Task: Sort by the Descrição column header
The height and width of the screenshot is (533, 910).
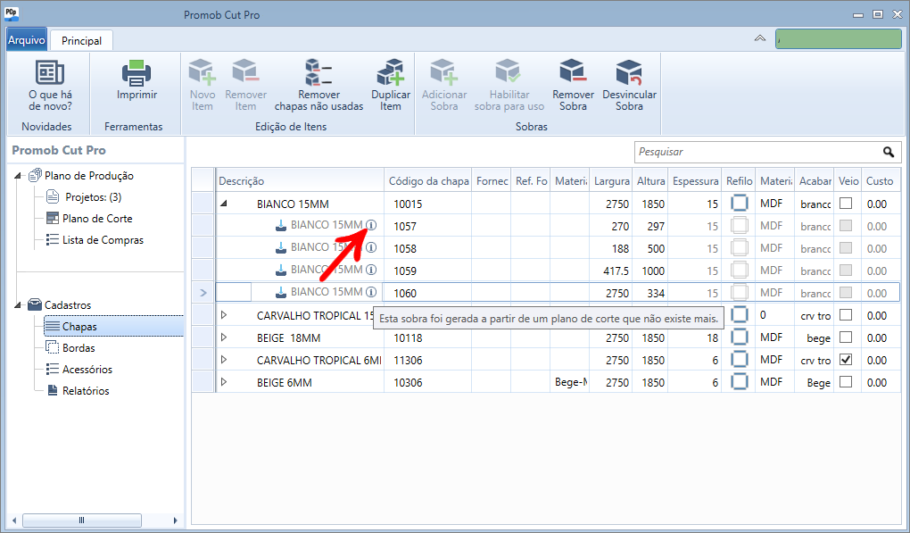Action: [x=300, y=180]
